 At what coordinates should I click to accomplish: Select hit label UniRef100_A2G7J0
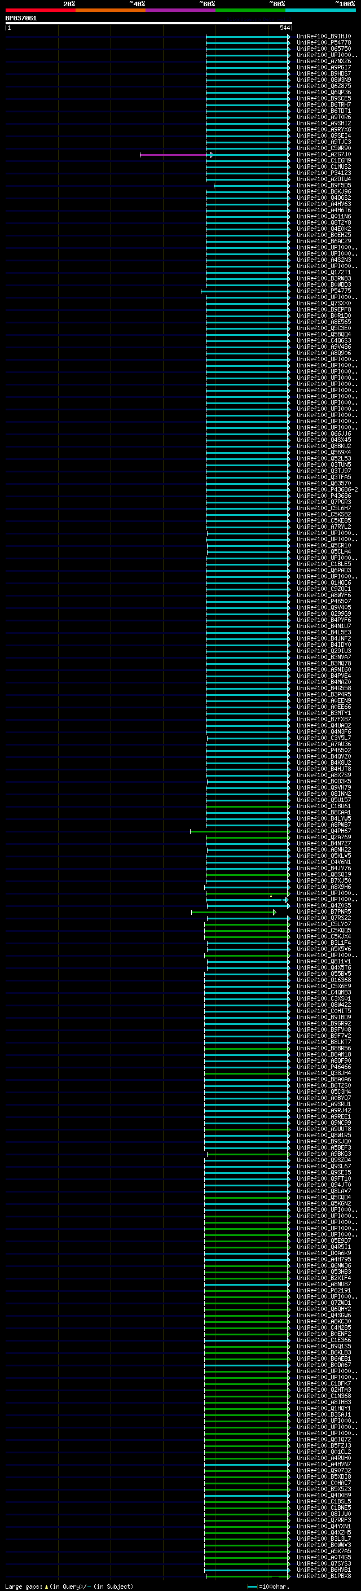[323, 155]
